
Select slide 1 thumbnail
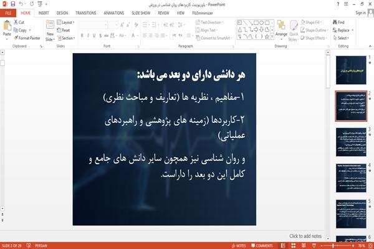pyautogui.click(x=351, y=70)
